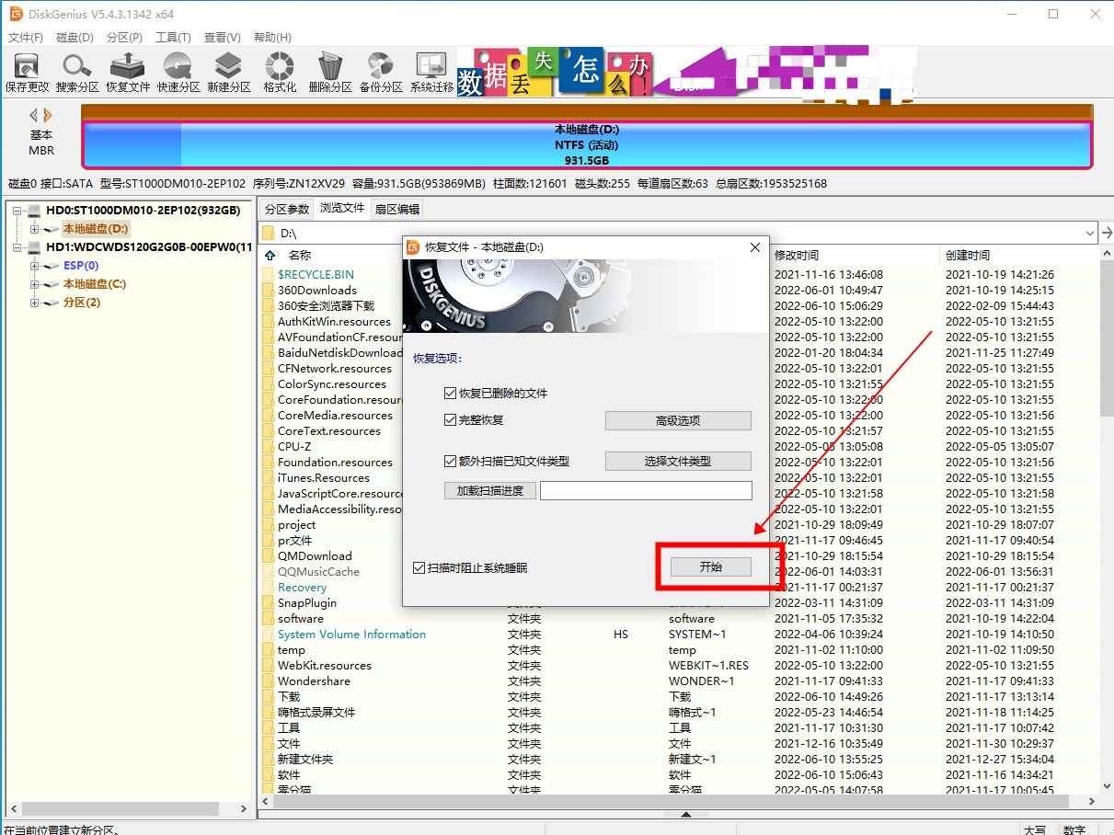Click the 新建分区 toolbar icon
Viewport: 1114px width, 835px height.
[228, 67]
